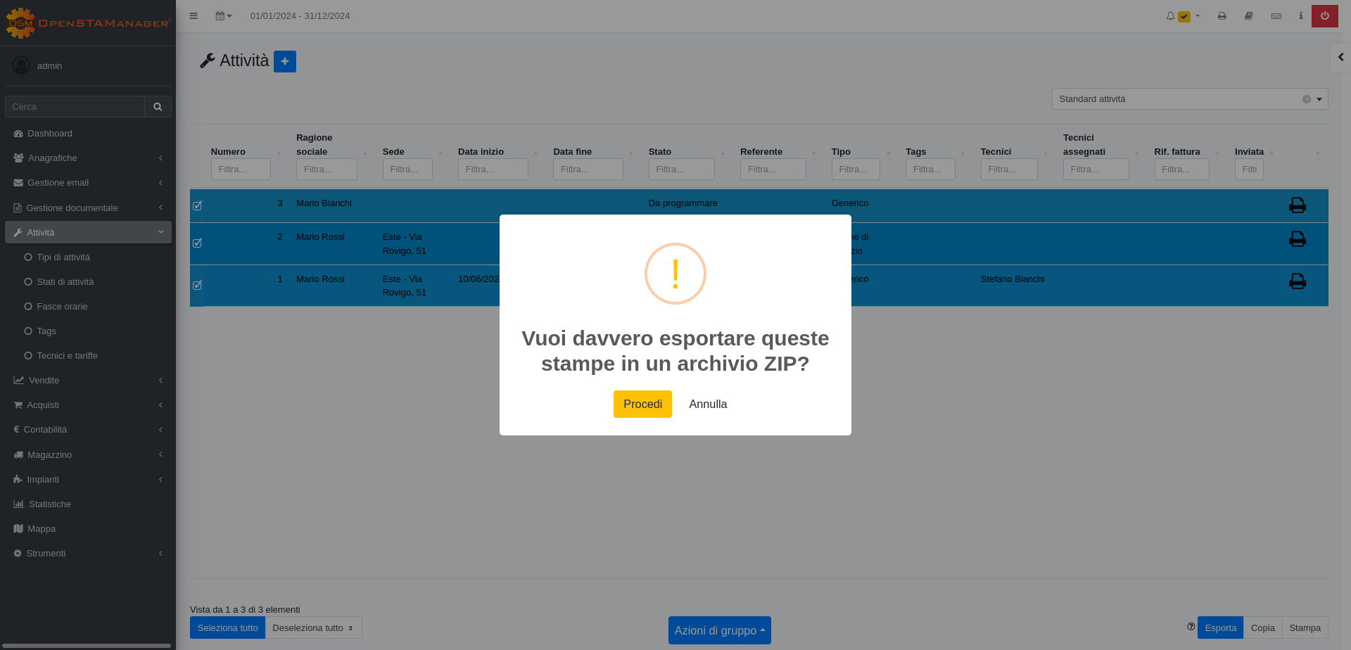Click the blue plus add activity icon
The height and width of the screenshot is (650, 1351).
tap(285, 61)
